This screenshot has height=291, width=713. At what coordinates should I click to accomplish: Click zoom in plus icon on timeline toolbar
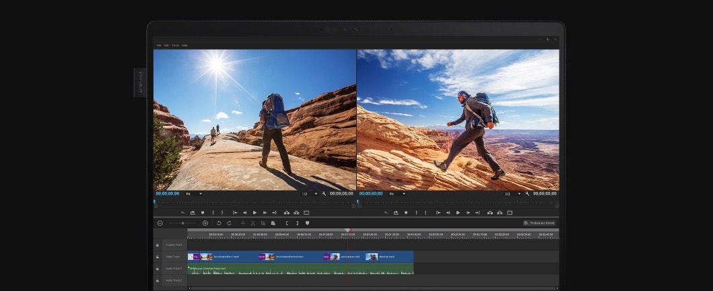205,223
